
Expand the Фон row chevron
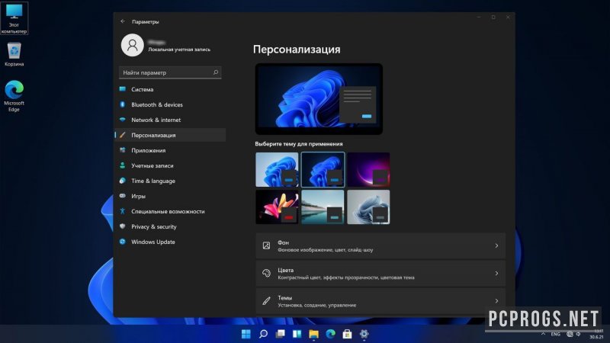tap(496, 245)
